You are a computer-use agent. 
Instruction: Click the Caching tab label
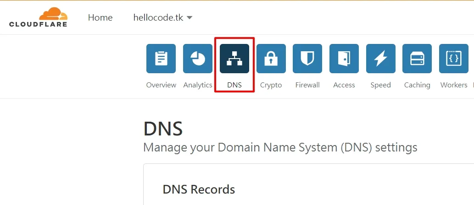417,85
